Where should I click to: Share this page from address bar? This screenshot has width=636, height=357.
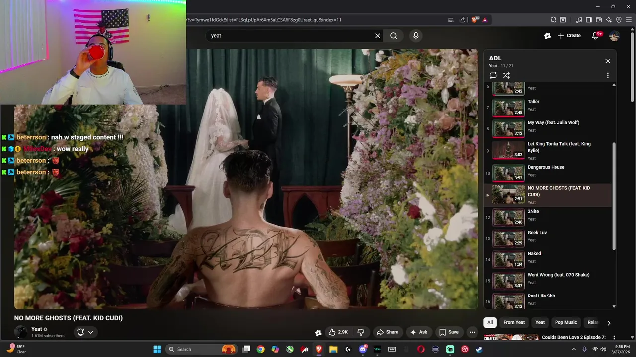[462, 20]
